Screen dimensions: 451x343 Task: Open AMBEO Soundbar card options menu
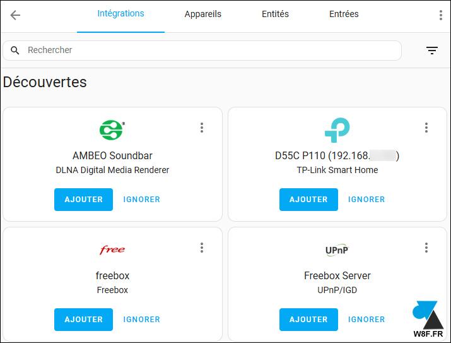(202, 128)
